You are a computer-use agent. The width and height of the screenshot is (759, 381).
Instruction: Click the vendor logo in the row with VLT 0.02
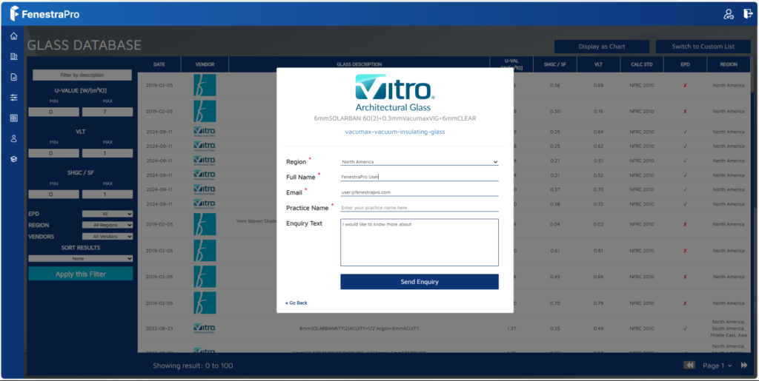pos(205,224)
